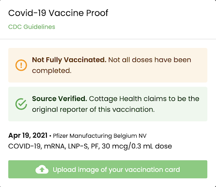The image size is (216, 187).
Task: Click the cloud upload icon
Action: 42,169
